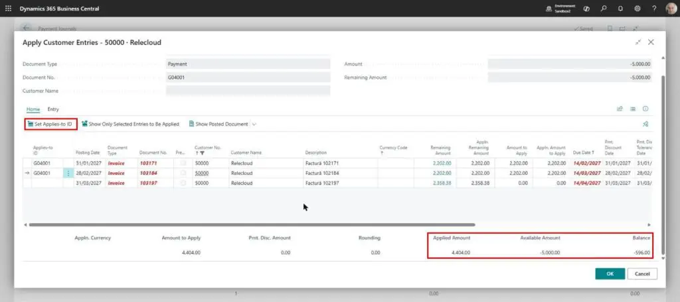Click the OK button

(610, 274)
